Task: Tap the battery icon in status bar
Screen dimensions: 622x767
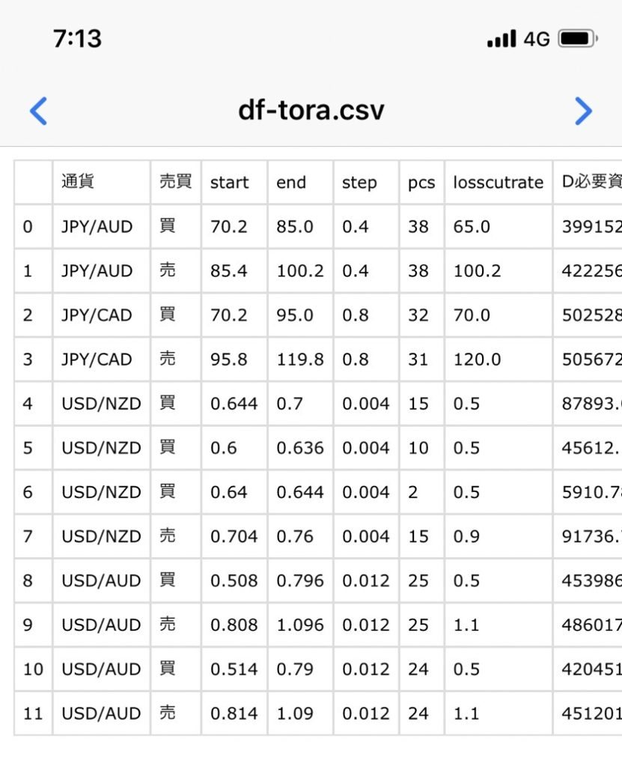Action: pyautogui.click(x=577, y=39)
